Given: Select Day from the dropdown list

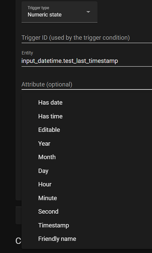Looking at the screenshot, I should [87, 171].
